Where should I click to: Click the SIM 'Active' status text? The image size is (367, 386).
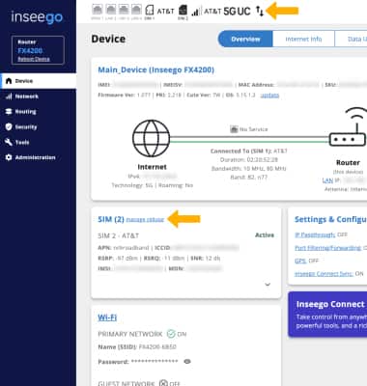pos(265,235)
